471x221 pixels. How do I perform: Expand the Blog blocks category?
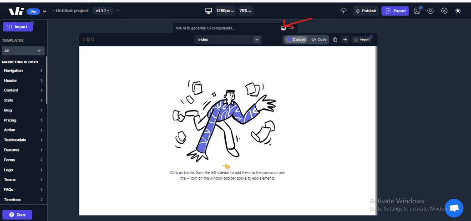click(23, 110)
